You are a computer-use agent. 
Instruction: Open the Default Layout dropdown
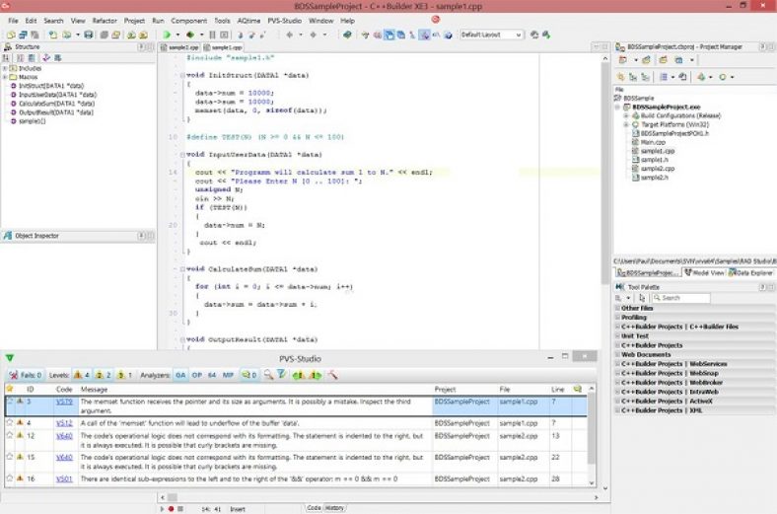491,35
